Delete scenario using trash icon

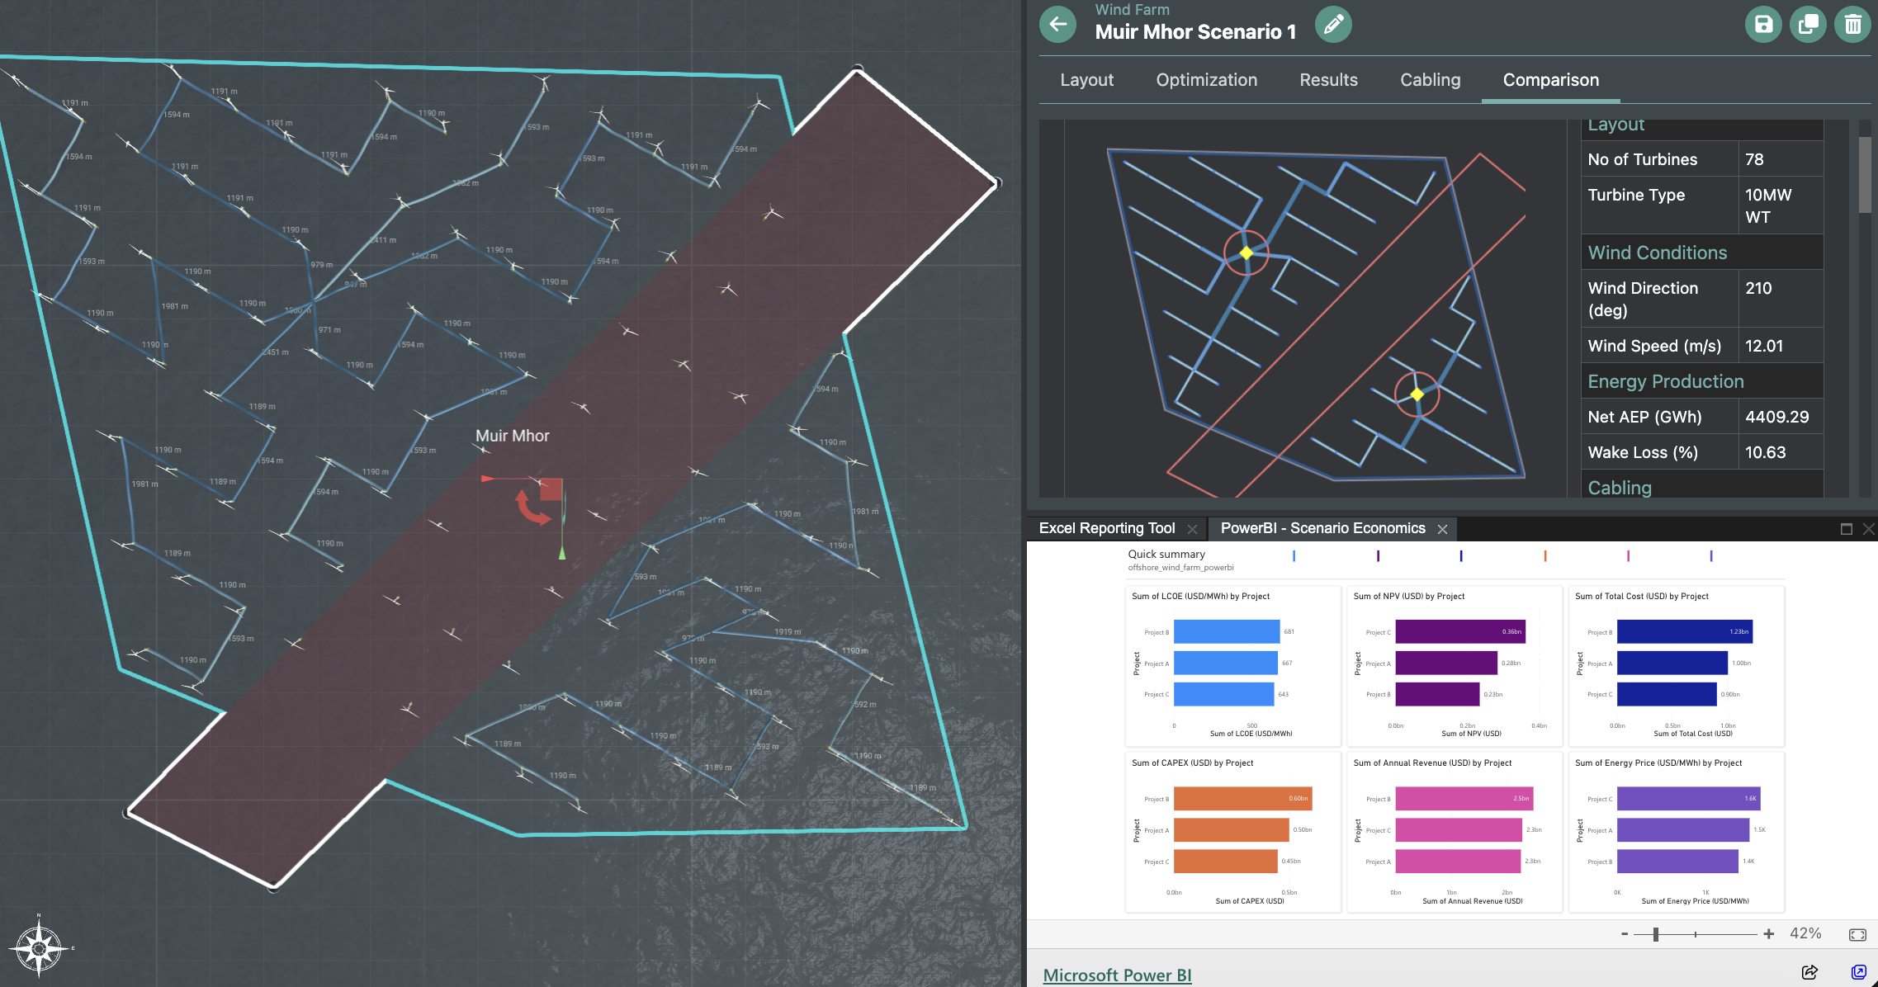[x=1852, y=24]
